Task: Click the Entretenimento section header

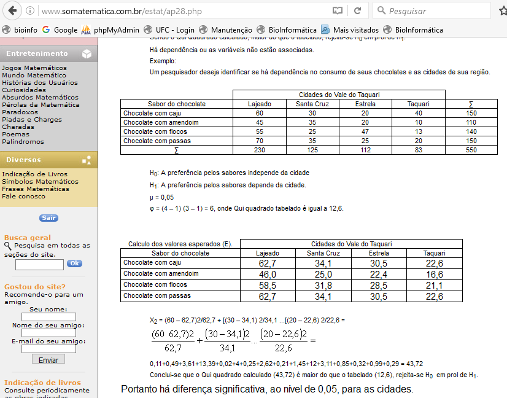Action: [48, 53]
